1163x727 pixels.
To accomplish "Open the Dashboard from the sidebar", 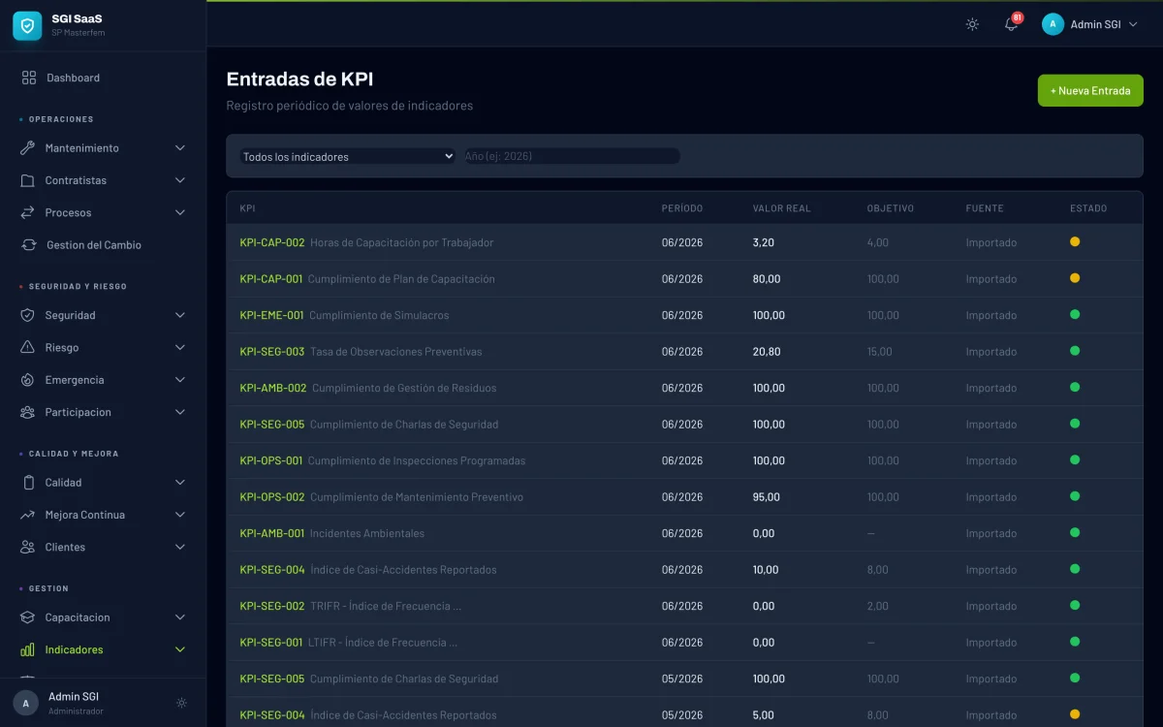I will (73, 78).
